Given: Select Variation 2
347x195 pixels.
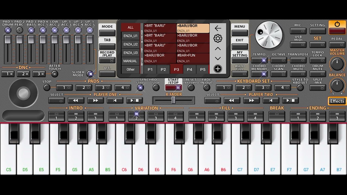Looking at the screenshot, I should pos(136,116).
